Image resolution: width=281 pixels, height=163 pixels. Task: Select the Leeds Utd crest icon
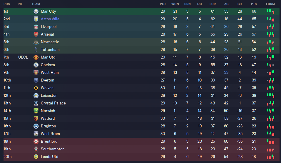pos(36,157)
